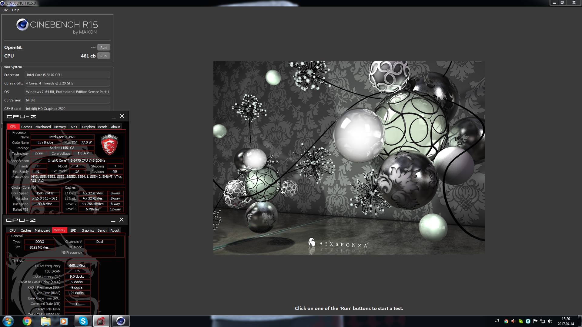Viewport: 582px width, 327px height.
Task: Click the Channels value Dual
Action: 100,242
